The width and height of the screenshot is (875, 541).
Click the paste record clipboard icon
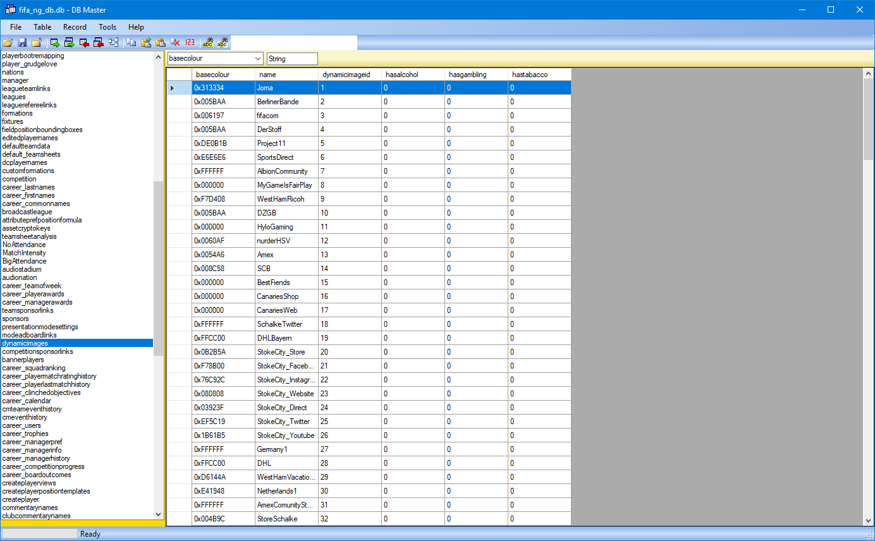[x=161, y=43]
